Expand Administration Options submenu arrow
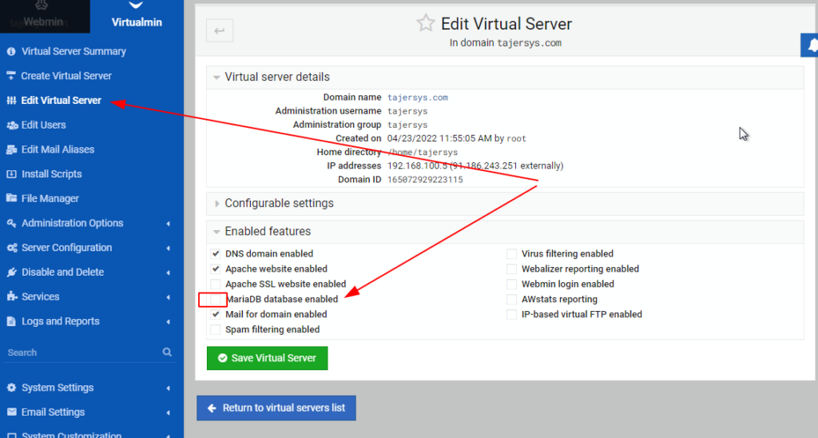 [x=168, y=224]
